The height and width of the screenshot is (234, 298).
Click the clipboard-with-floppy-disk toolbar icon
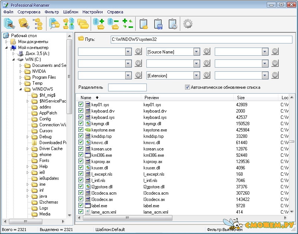158,24
